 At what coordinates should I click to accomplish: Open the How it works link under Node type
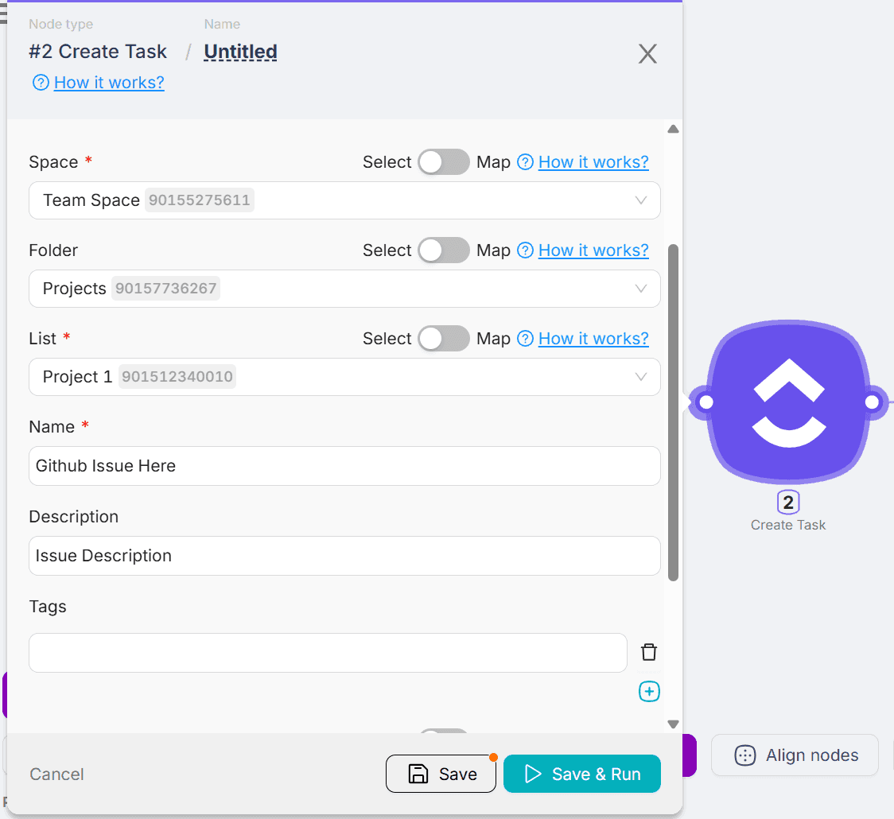[x=109, y=83]
